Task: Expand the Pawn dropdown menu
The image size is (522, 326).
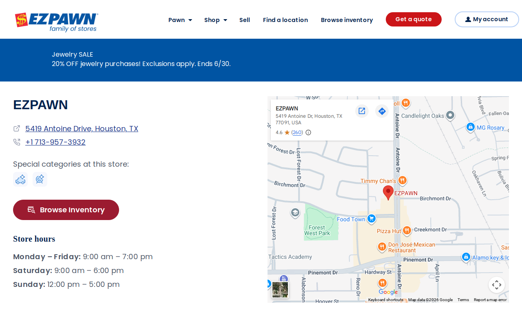Action: point(180,20)
